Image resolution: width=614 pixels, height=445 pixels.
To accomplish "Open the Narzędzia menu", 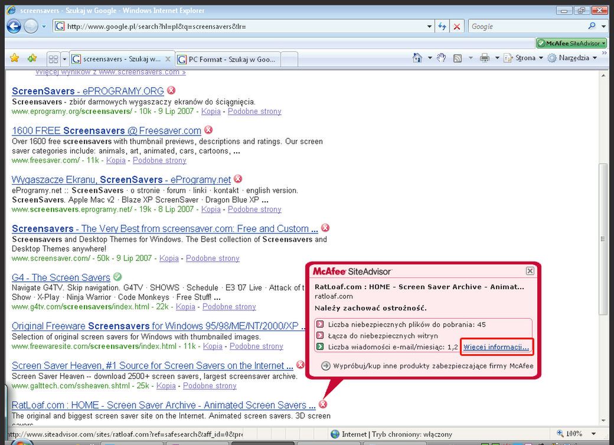I will tap(572, 58).
